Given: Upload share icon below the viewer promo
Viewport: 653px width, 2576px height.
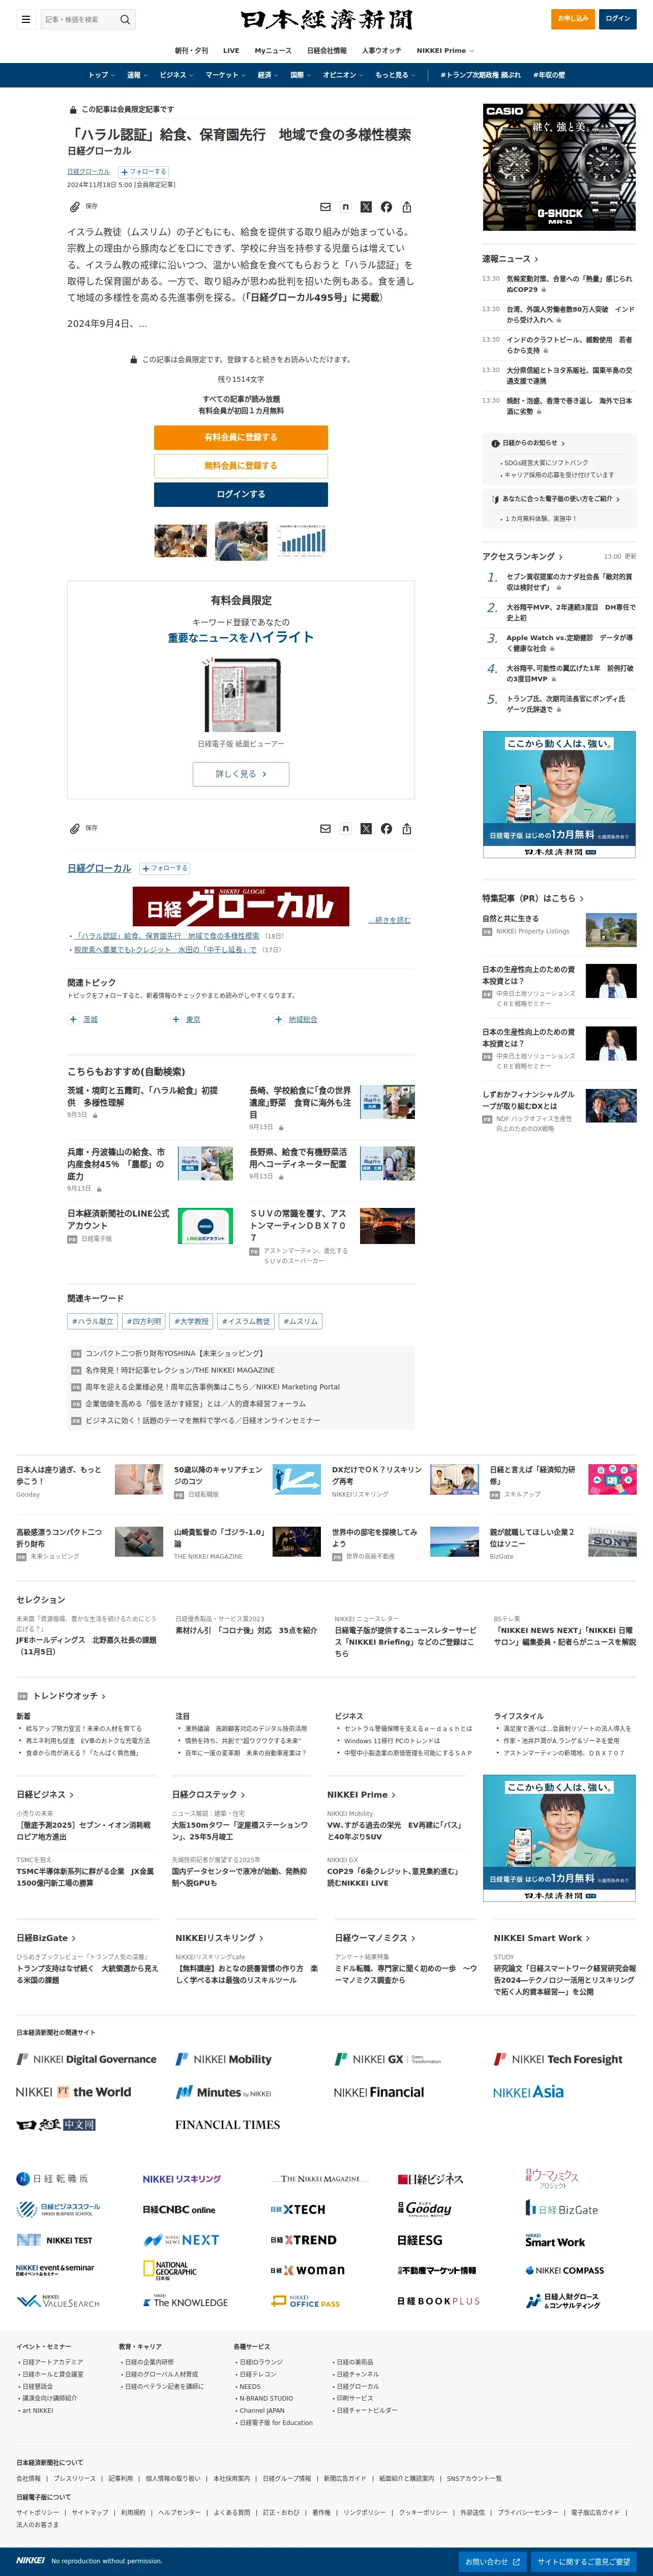Looking at the screenshot, I should (407, 828).
